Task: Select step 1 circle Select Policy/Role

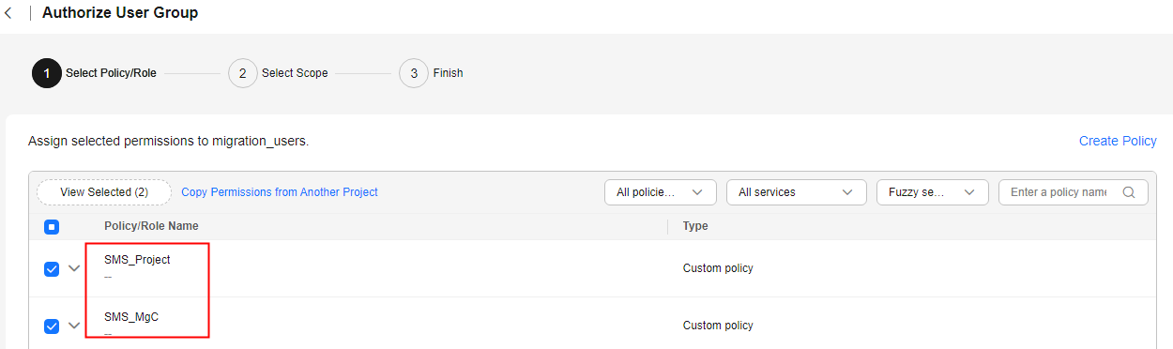Action: [47, 73]
